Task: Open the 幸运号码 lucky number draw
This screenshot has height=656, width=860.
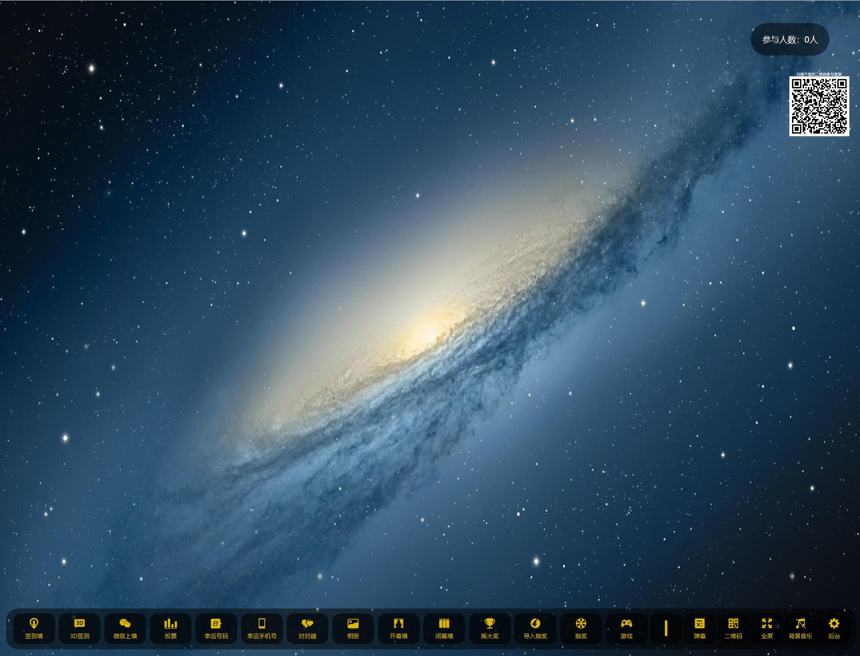Action: click(216, 628)
